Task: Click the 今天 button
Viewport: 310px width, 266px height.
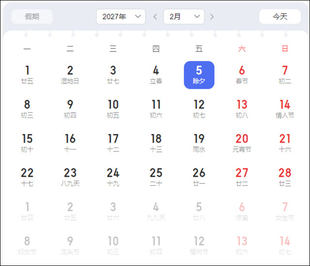Action: pyautogui.click(x=280, y=17)
